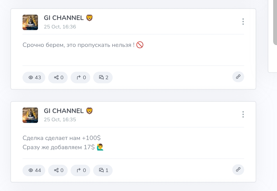
Task: Open three-dot menu on 16:36 post
Action: click(243, 22)
